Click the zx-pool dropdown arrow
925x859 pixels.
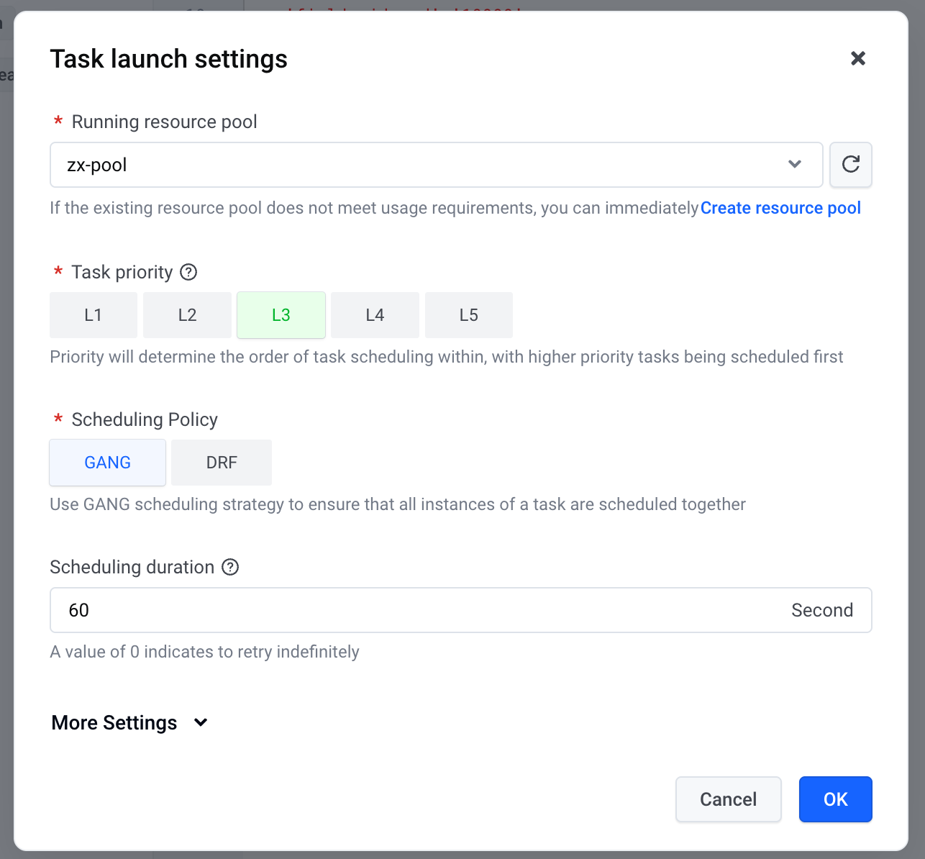(795, 165)
